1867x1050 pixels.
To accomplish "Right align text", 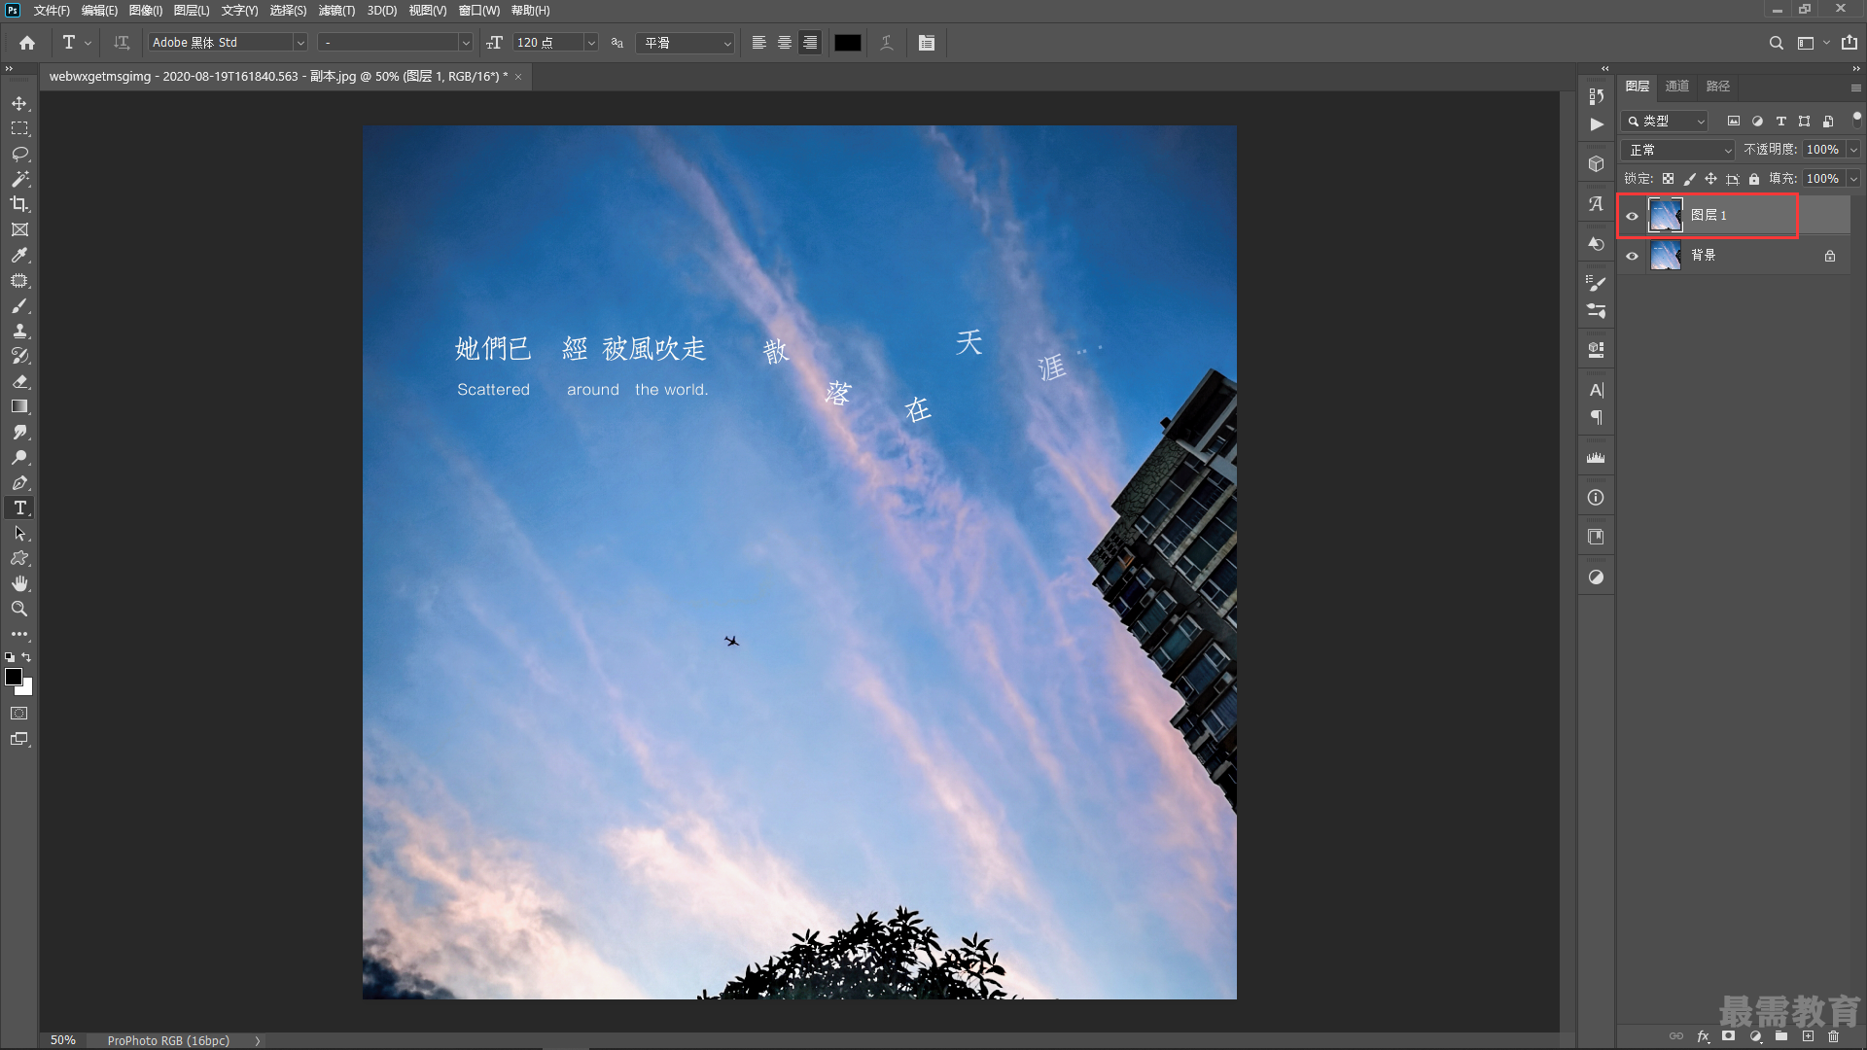I will click(810, 43).
